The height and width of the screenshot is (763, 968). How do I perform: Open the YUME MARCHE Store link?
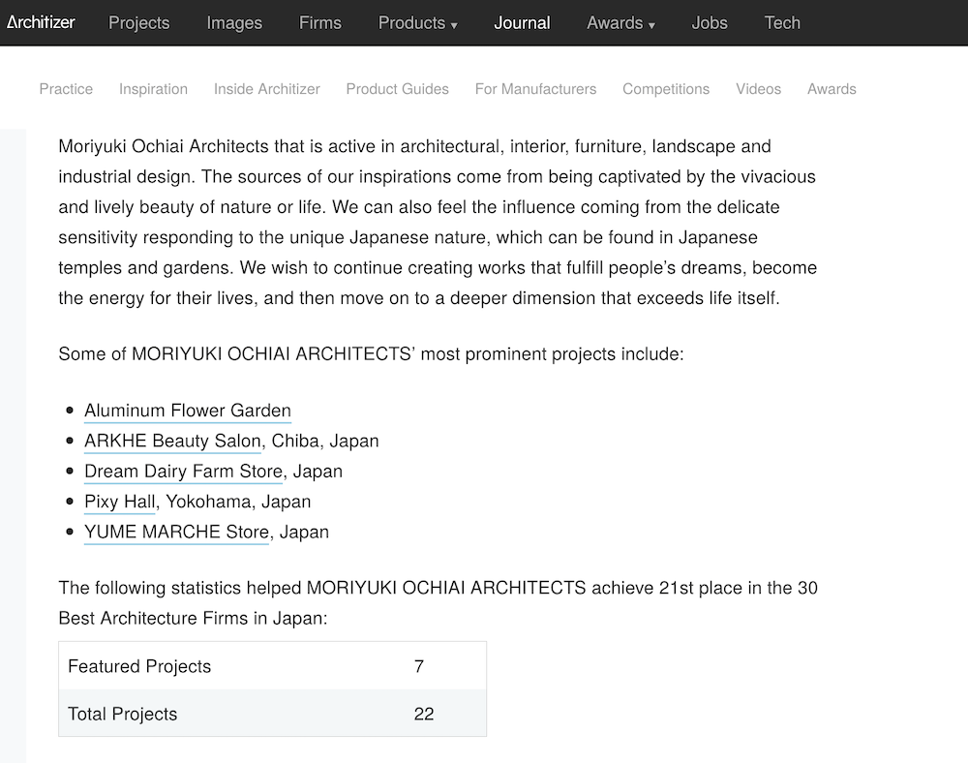[176, 532]
